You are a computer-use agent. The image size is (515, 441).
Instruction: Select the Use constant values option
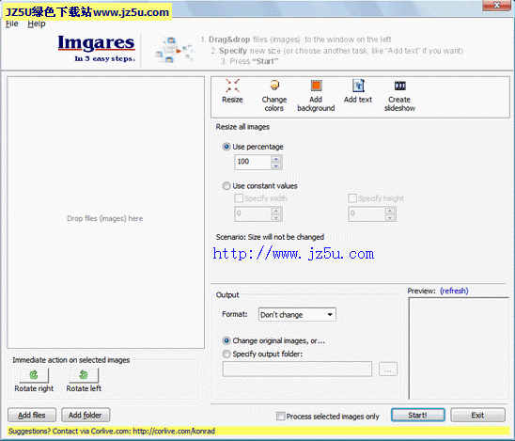pyautogui.click(x=226, y=186)
